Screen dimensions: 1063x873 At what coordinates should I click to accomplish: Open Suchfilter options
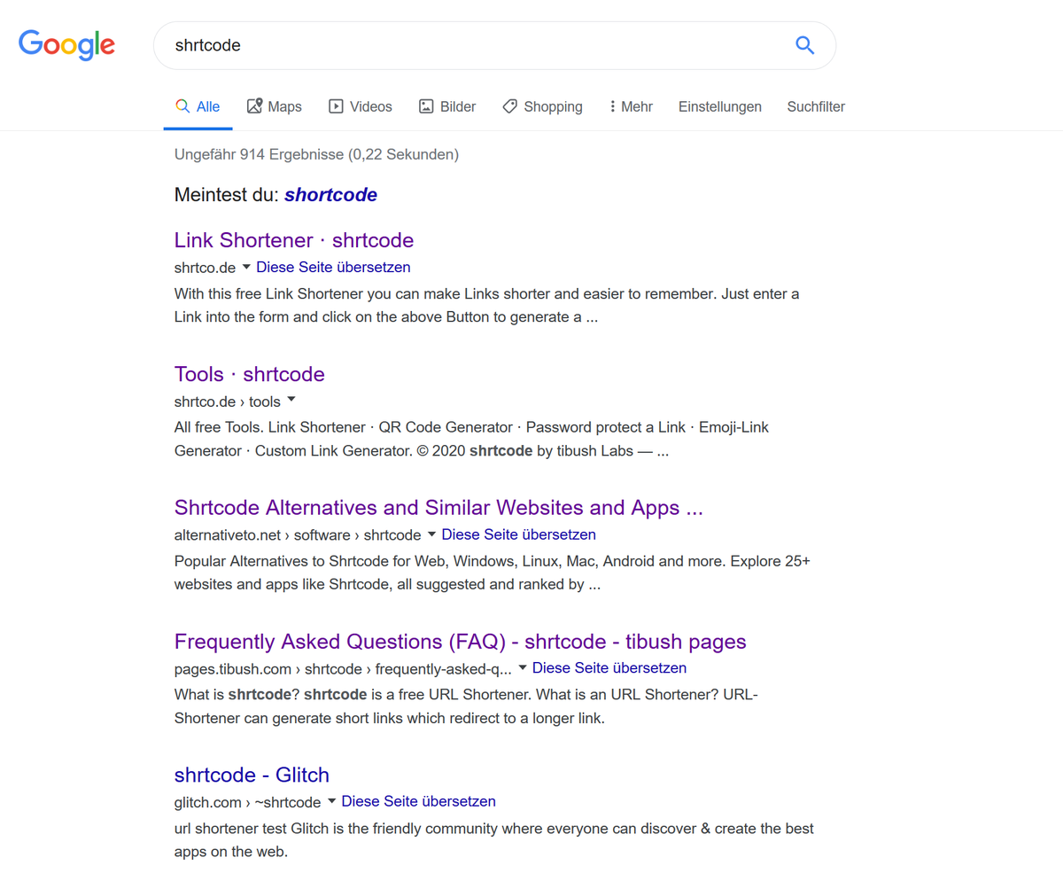click(x=816, y=106)
